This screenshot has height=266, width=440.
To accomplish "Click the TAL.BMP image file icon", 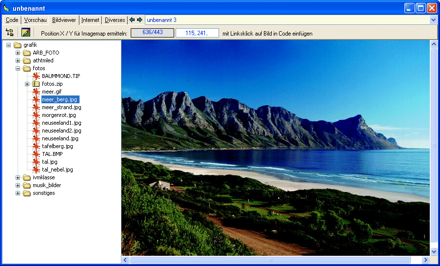I will [x=36, y=154].
